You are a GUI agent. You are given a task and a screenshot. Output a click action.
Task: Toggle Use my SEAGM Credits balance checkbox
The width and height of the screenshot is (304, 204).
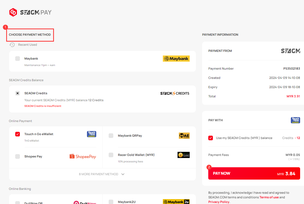[x=211, y=138]
